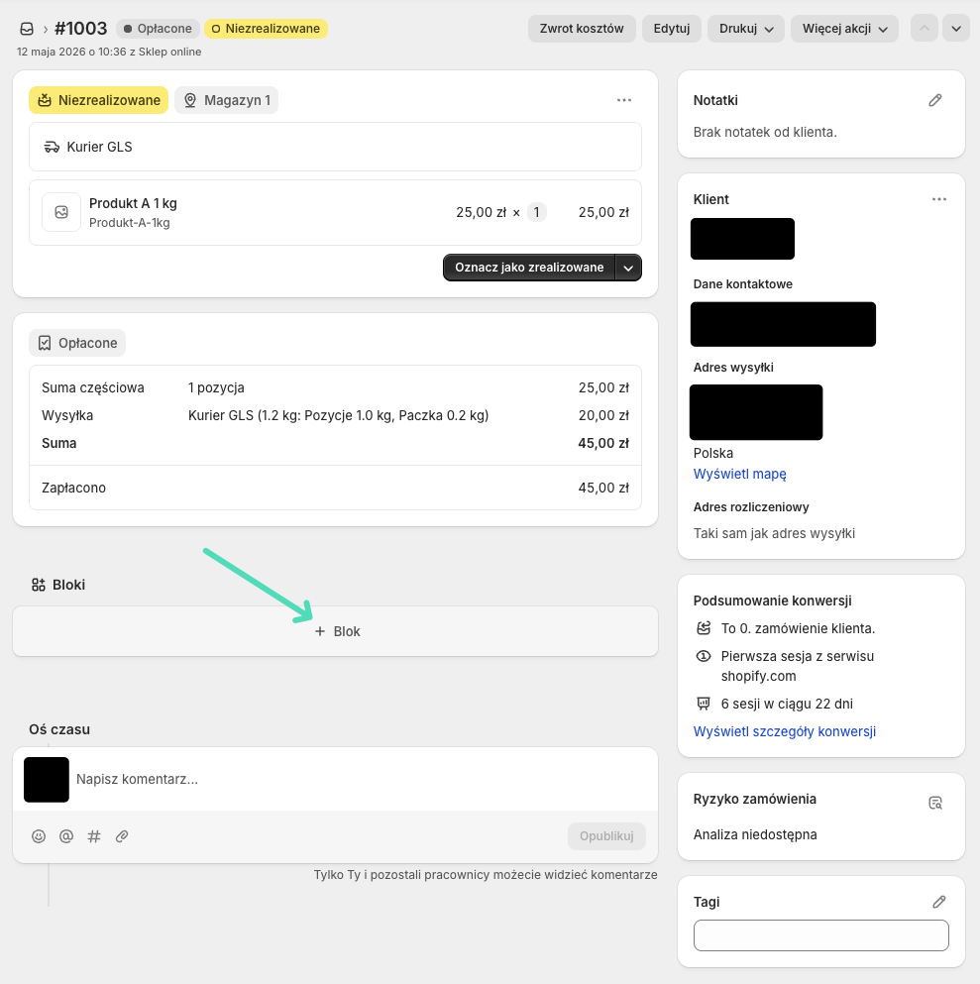Click the Suma total 45,00 zł
The width and height of the screenshot is (980, 984).
pos(602,443)
